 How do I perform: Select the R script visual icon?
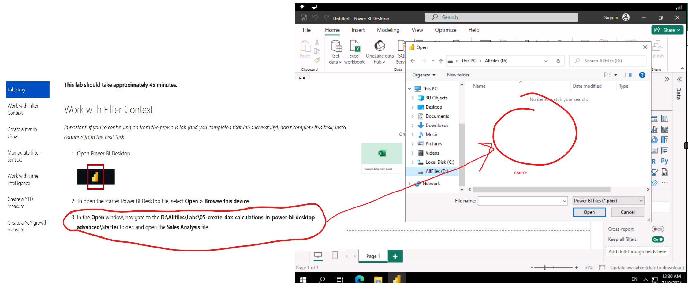[654, 162]
